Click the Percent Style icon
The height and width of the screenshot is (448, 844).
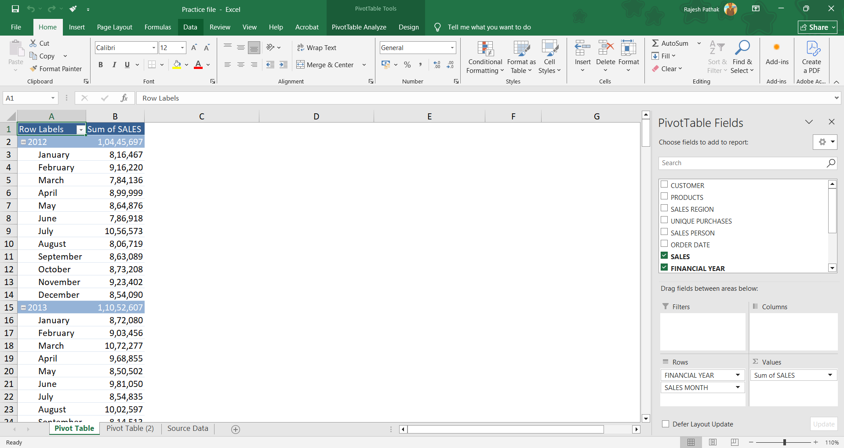pyautogui.click(x=407, y=65)
